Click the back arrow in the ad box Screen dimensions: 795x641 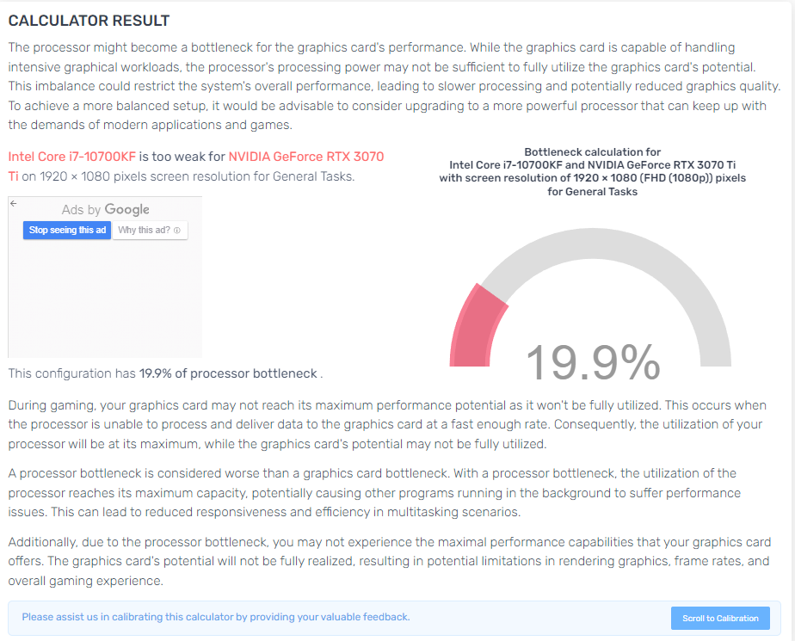[14, 203]
